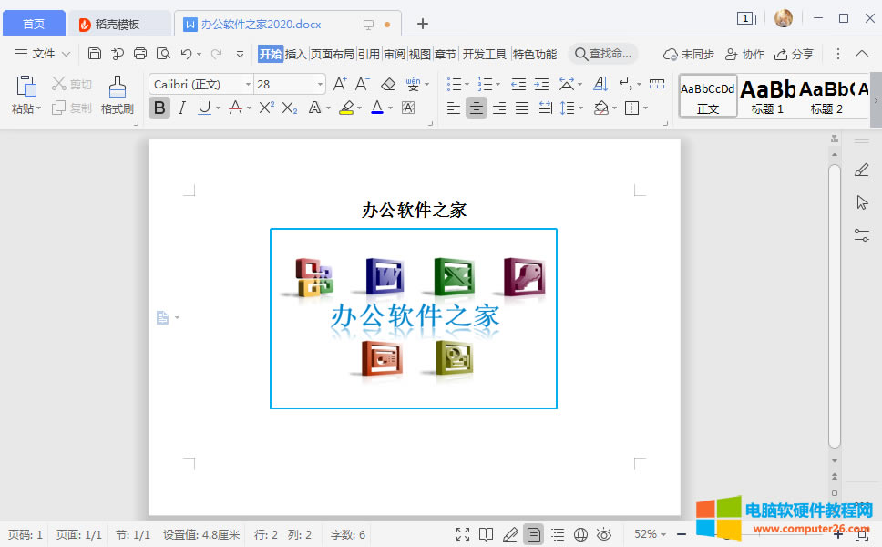Toggle Bold formatting off
The height and width of the screenshot is (547, 882).
[x=159, y=108]
